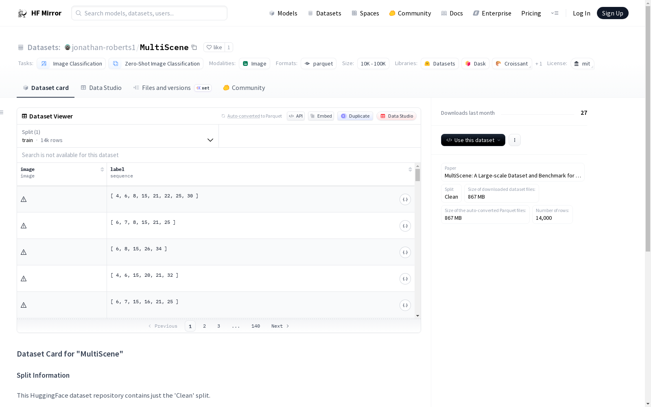Select the Image modality tag
Viewport: 651px width, 407px height.
(x=254, y=63)
